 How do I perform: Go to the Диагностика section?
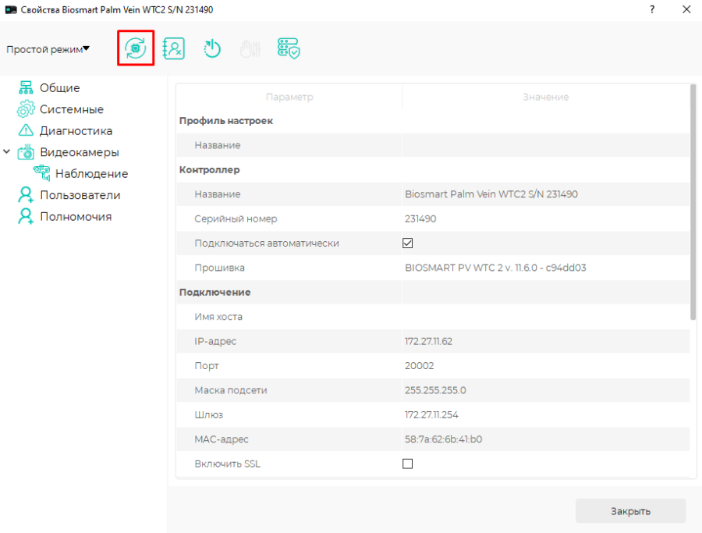tap(76, 131)
